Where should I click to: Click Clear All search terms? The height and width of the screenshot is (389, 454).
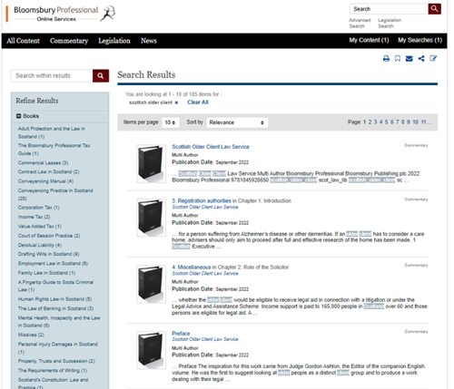pyautogui.click(x=198, y=102)
